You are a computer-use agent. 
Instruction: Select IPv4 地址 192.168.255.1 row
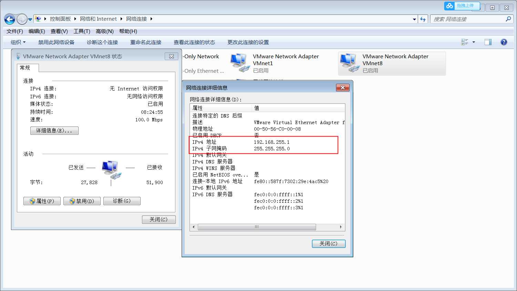267,142
